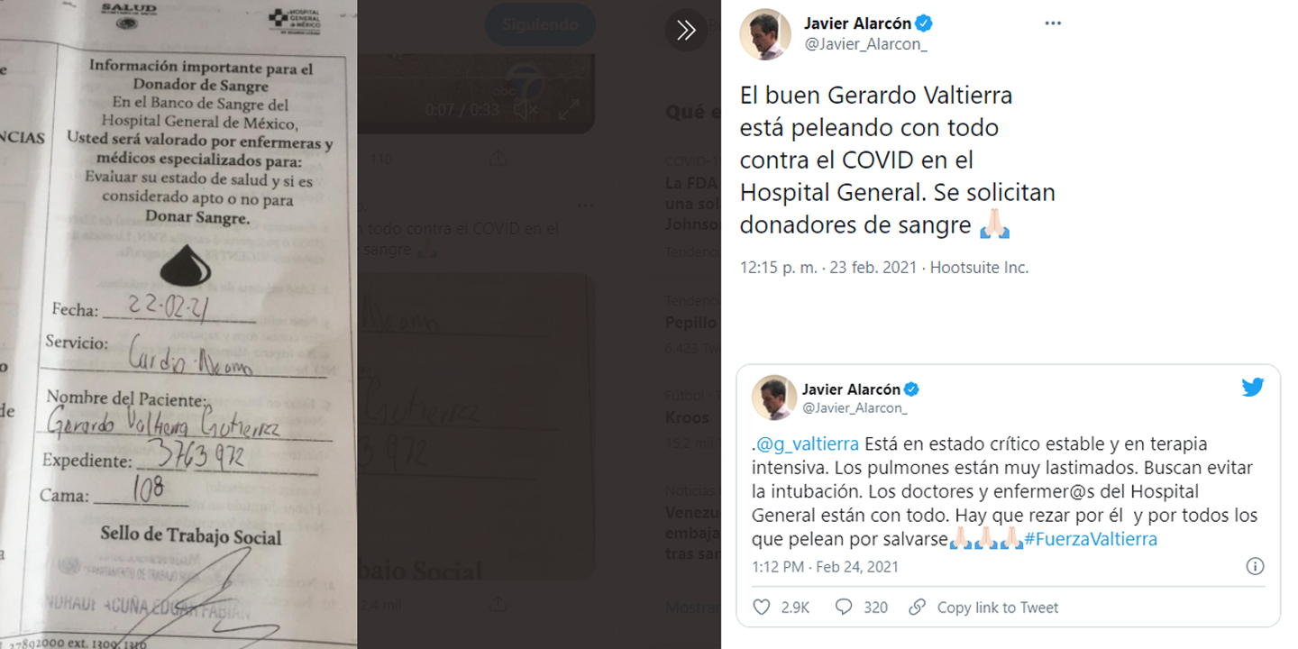Collapse the side panel with double chevron
The height and width of the screenshot is (649, 1298).
[x=686, y=31]
